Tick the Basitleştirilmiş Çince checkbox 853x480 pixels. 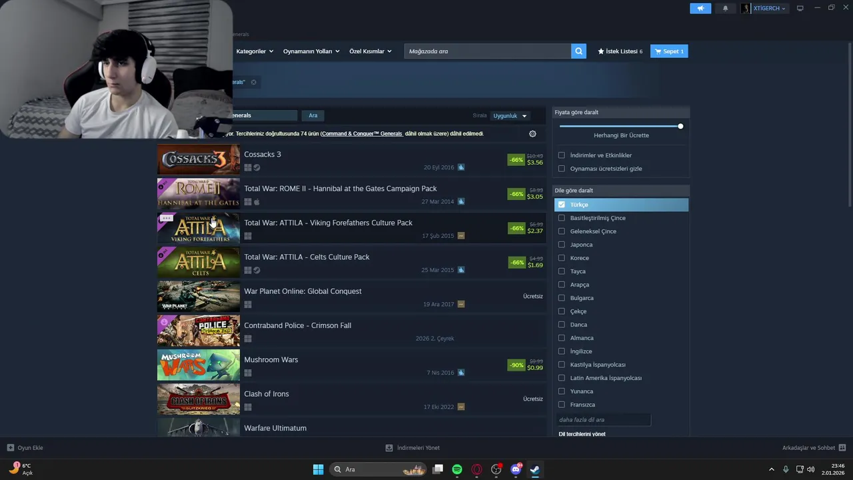tap(561, 218)
